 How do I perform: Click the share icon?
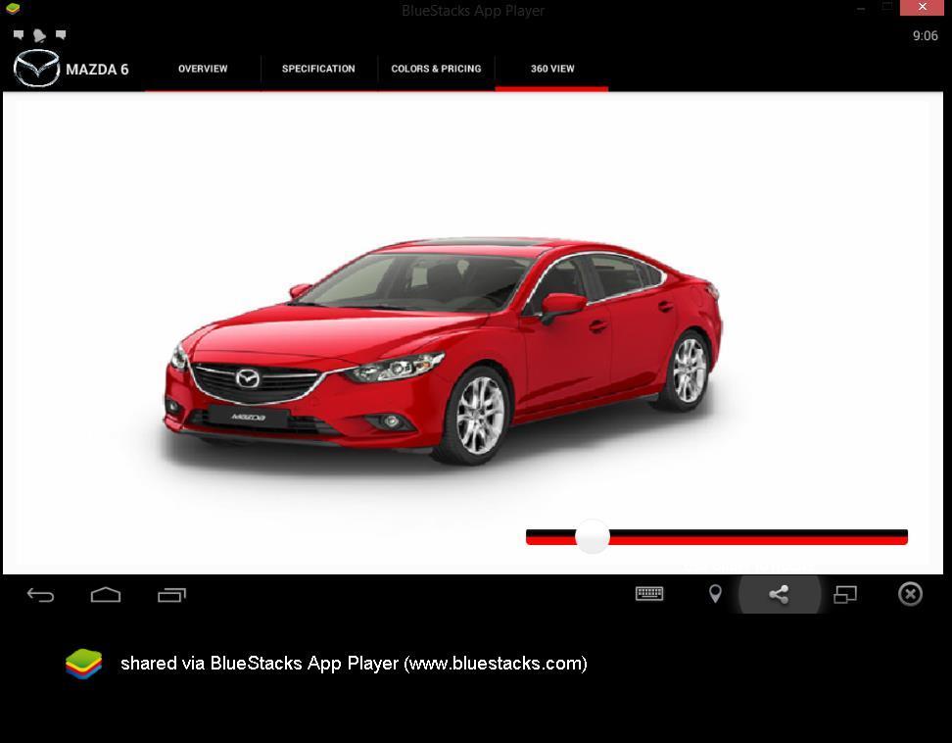(779, 594)
